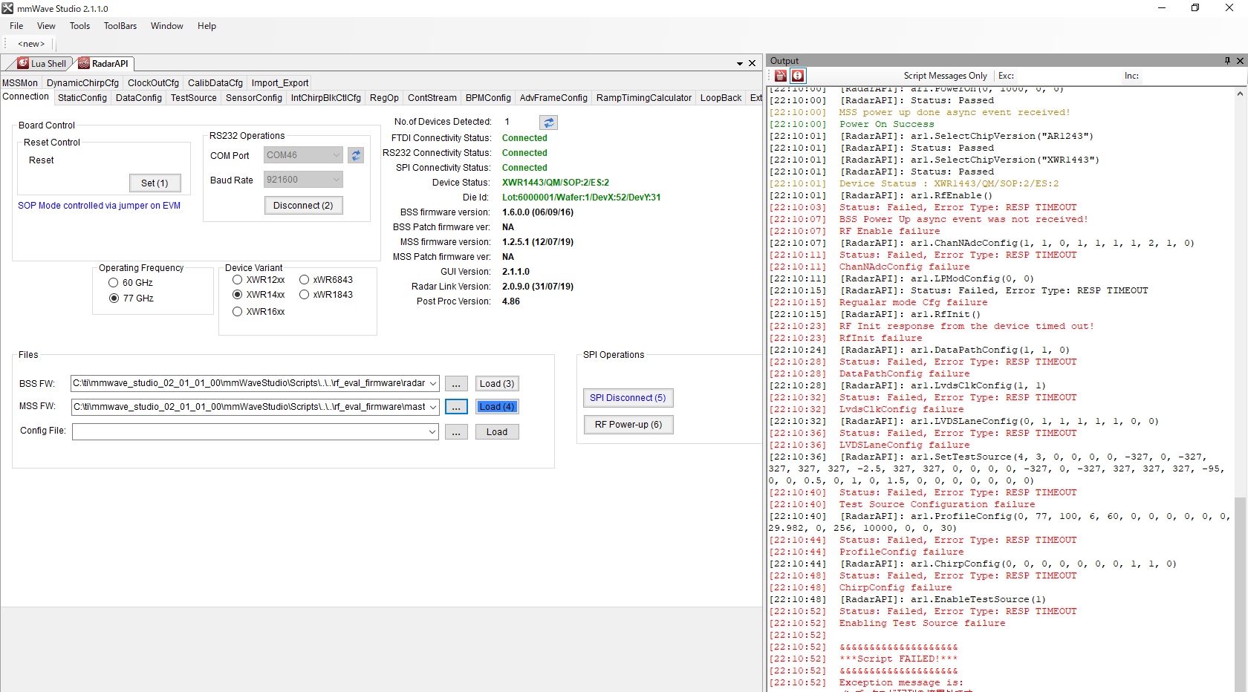The height and width of the screenshot is (692, 1248).
Task: Open the Tools menu
Action: tap(79, 26)
